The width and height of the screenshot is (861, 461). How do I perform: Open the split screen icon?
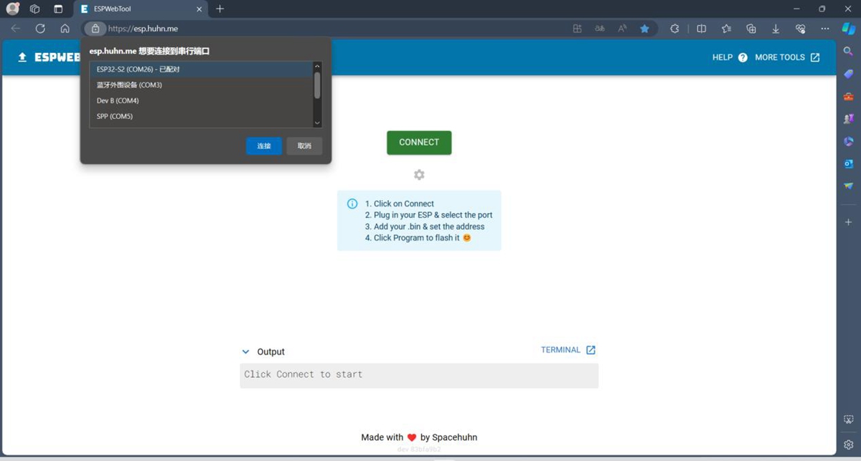[x=702, y=29]
